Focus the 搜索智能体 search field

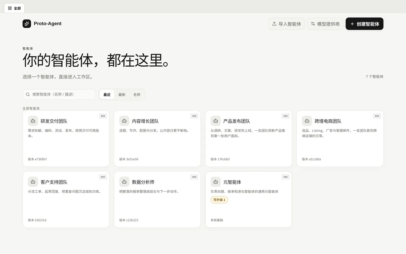pyautogui.click(x=59, y=95)
